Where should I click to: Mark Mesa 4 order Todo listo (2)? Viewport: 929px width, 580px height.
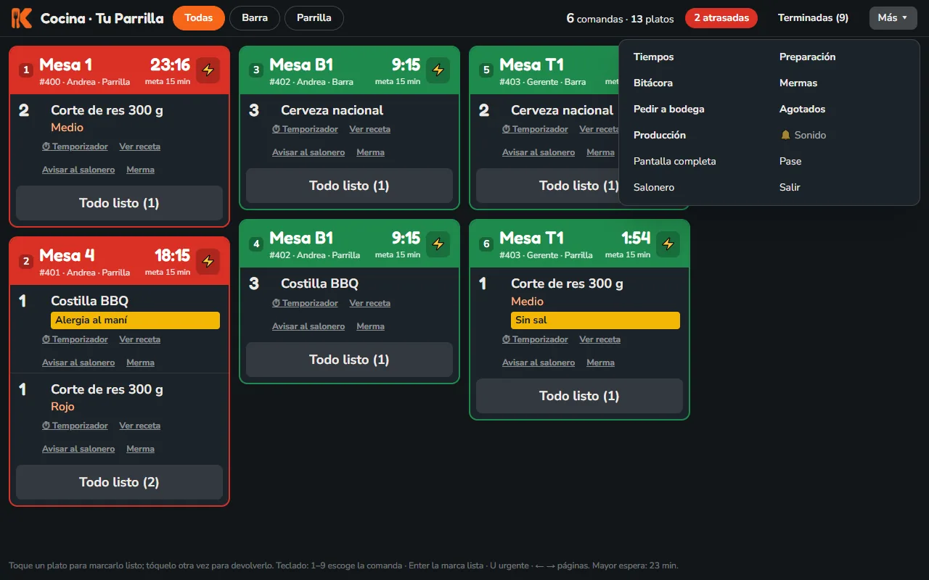(119, 482)
